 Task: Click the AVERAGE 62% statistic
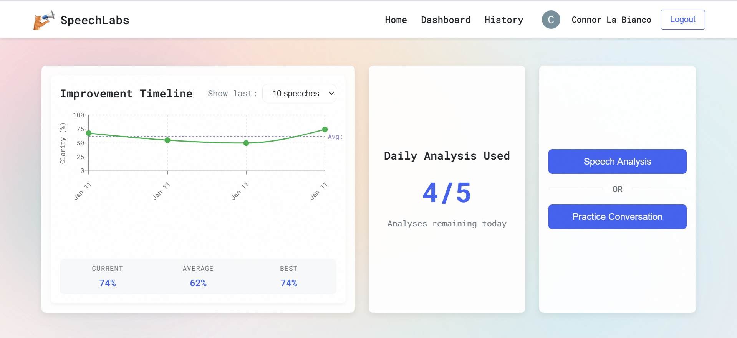198,276
